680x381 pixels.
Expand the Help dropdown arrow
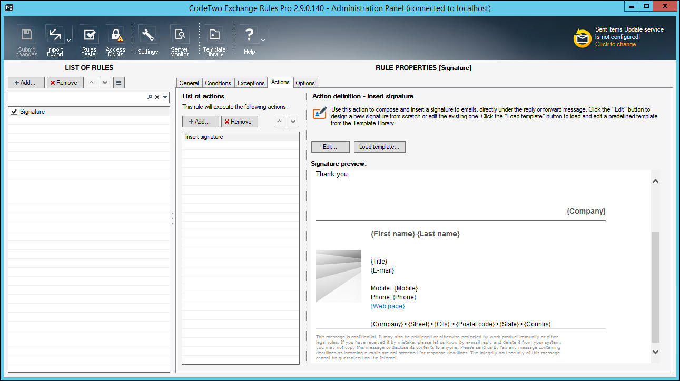click(263, 41)
